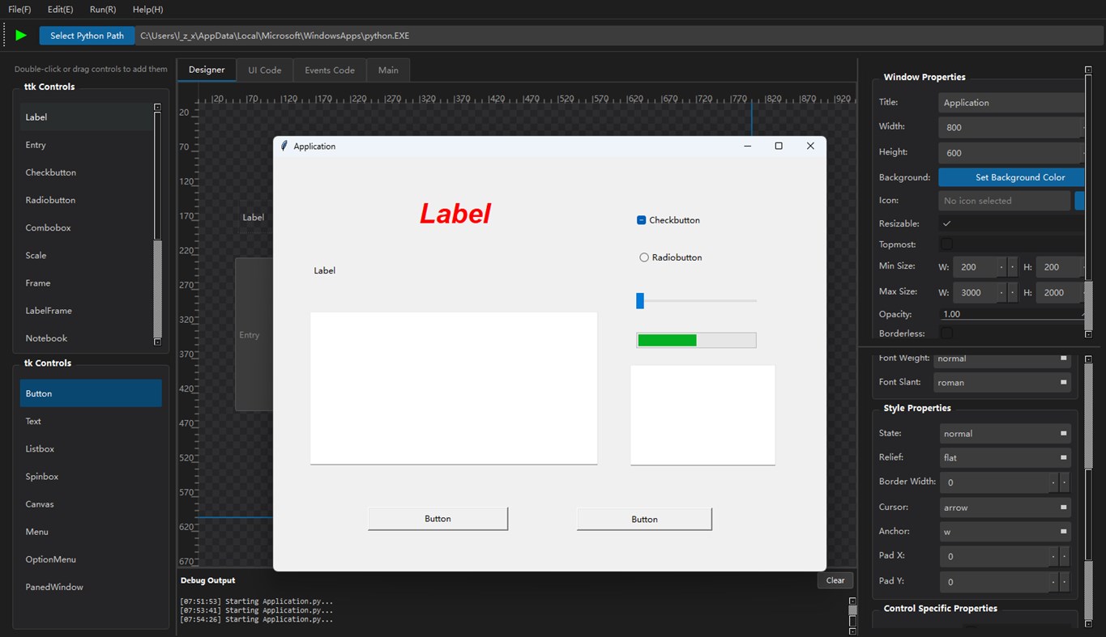Click the window Title input field
The width and height of the screenshot is (1106, 637).
click(1012, 103)
